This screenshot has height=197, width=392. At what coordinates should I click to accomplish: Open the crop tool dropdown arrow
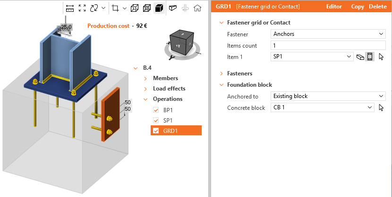point(125,8)
